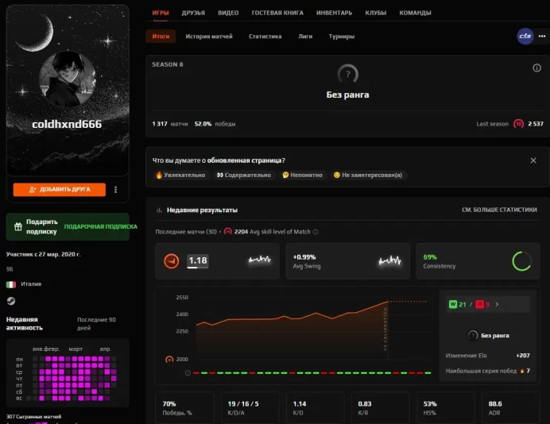Switch to the ДРУЗЬЯ tab
The height and width of the screenshot is (424, 550).
pos(193,13)
